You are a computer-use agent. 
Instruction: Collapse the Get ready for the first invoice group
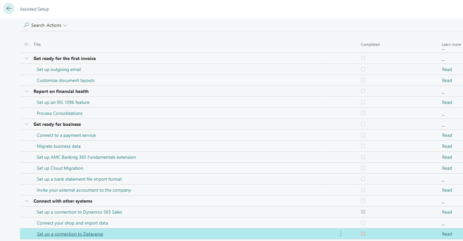point(26,59)
